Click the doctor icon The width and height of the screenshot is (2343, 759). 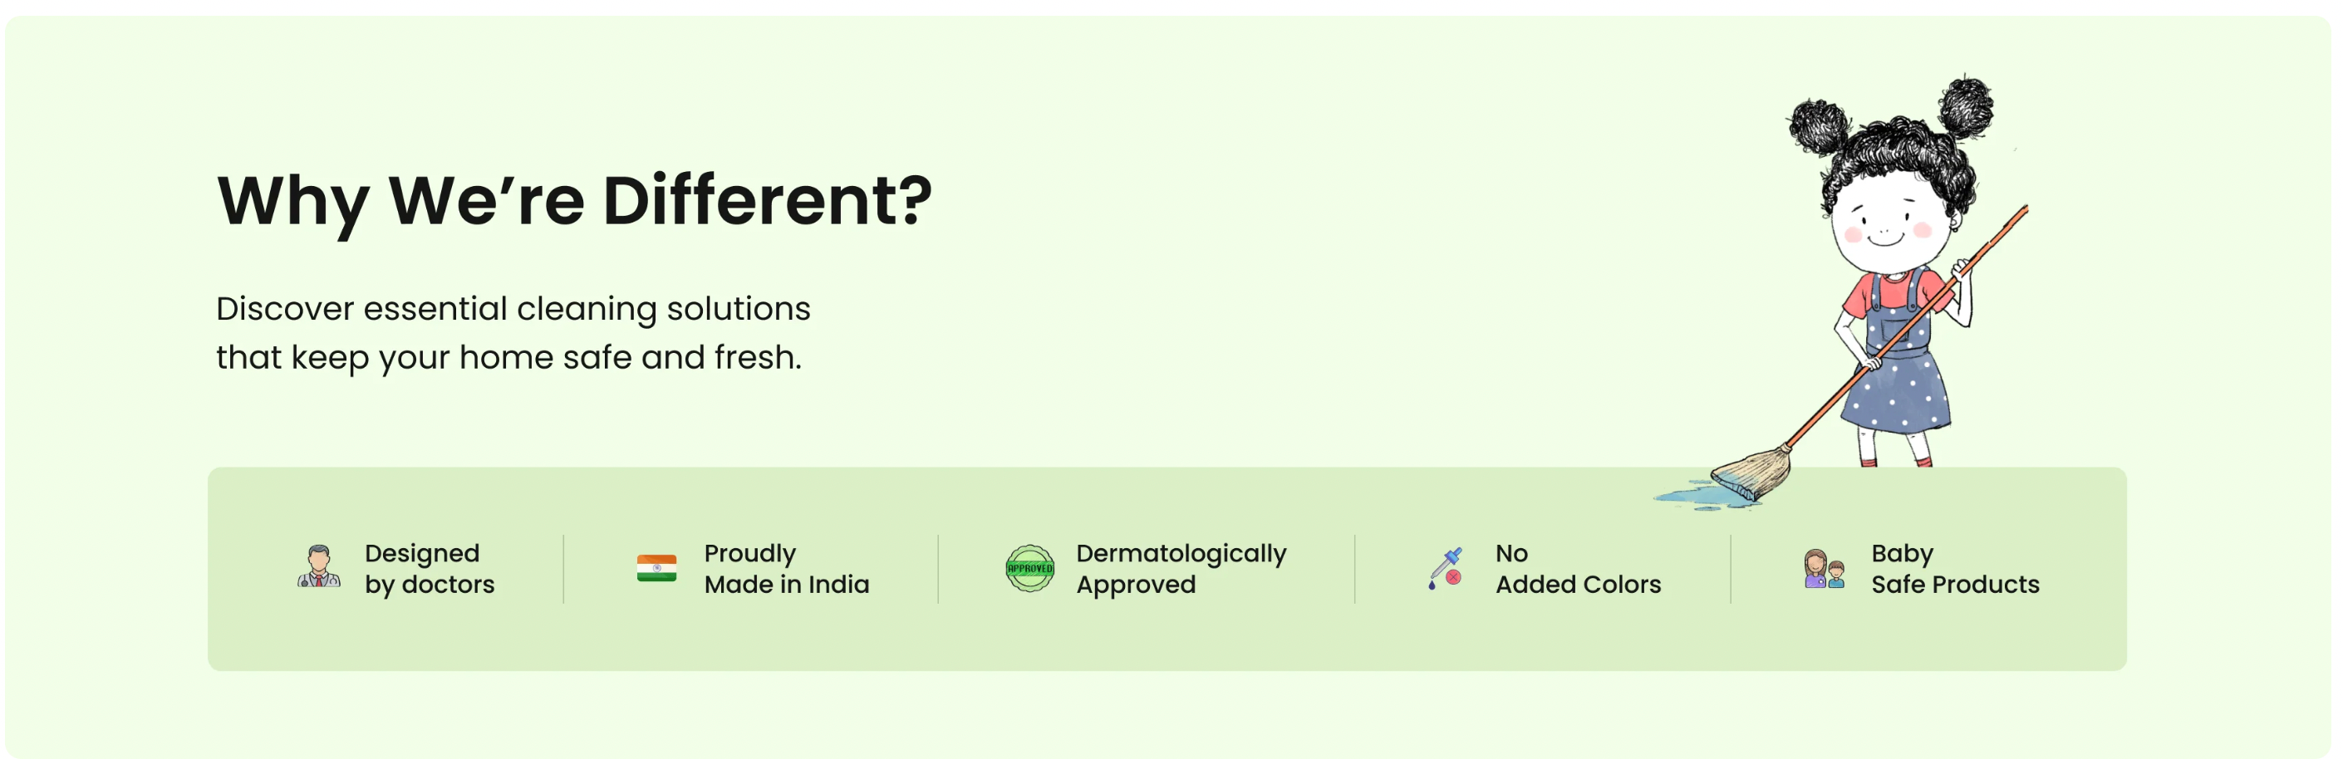(x=318, y=567)
